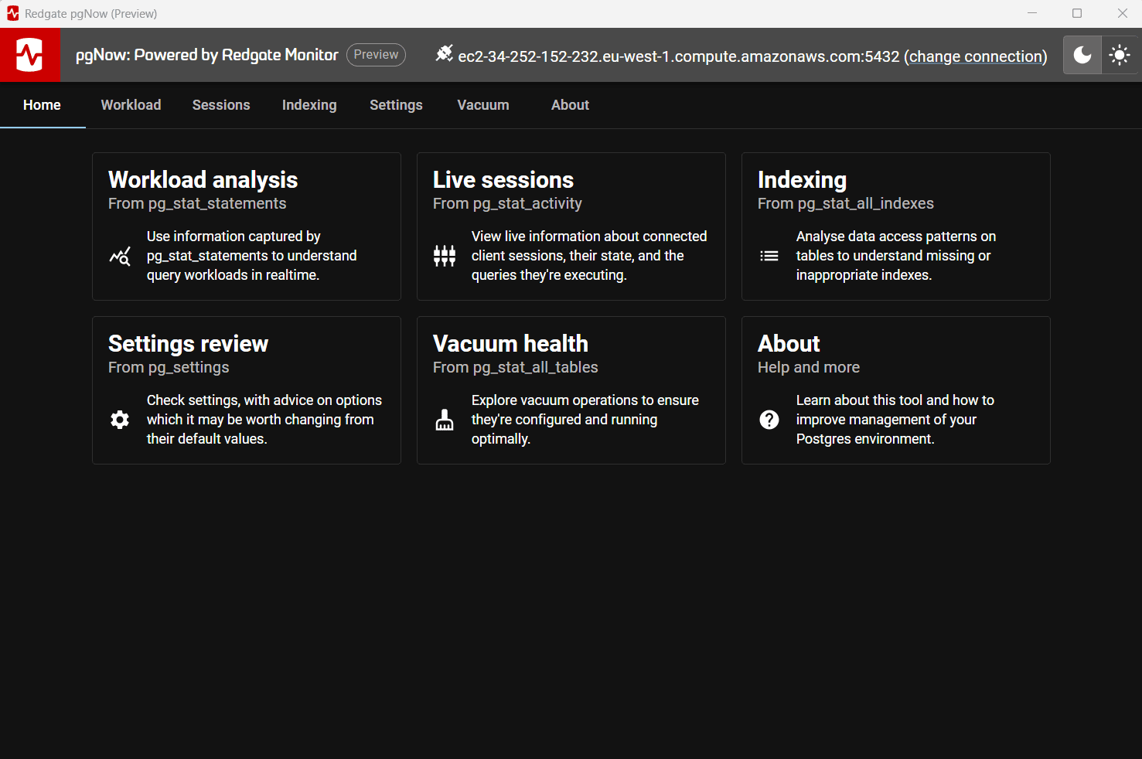This screenshot has height=759, width=1142.
Task: Open the Settings tab
Action: [396, 105]
